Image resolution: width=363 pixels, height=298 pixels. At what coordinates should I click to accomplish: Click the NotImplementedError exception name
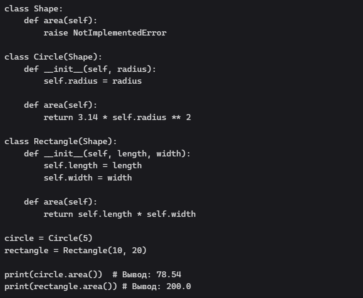(x=120, y=33)
